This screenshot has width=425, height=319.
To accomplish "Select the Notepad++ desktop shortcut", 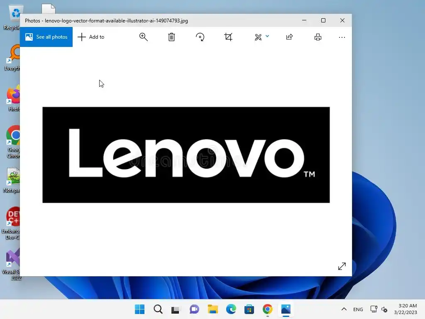I will tap(12, 180).
